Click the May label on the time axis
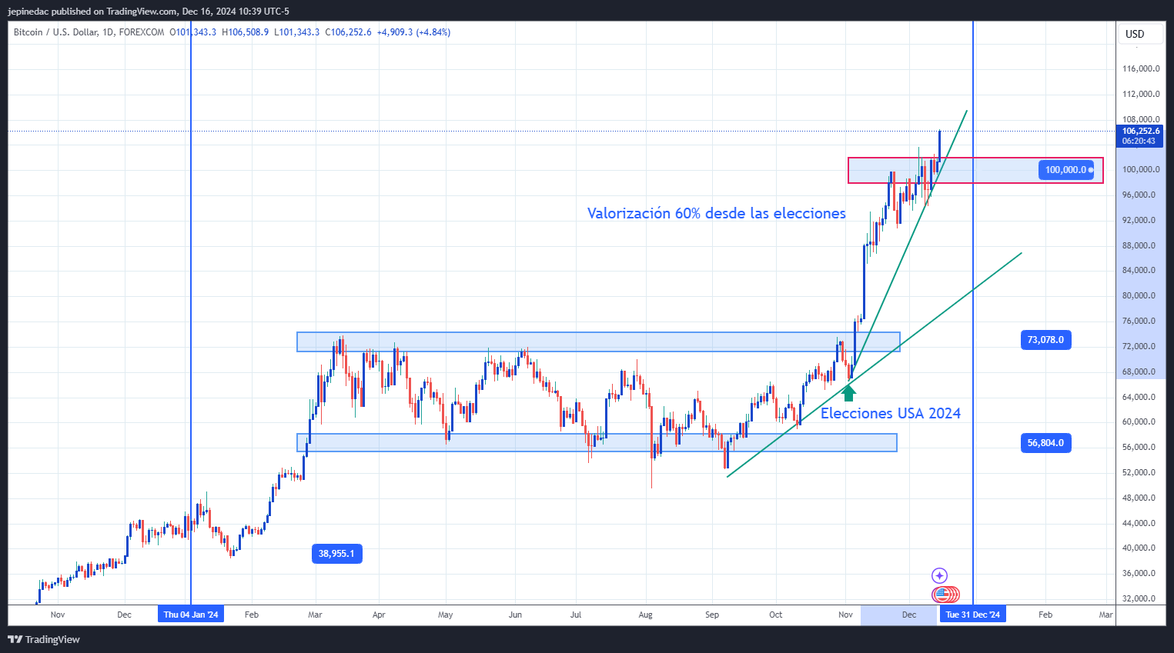The width and height of the screenshot is (1174, 653). point(445,615)
